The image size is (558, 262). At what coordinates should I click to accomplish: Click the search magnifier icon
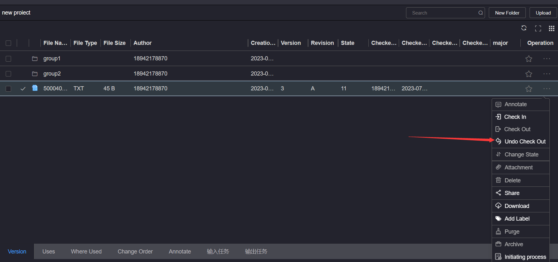coord(481,13)
